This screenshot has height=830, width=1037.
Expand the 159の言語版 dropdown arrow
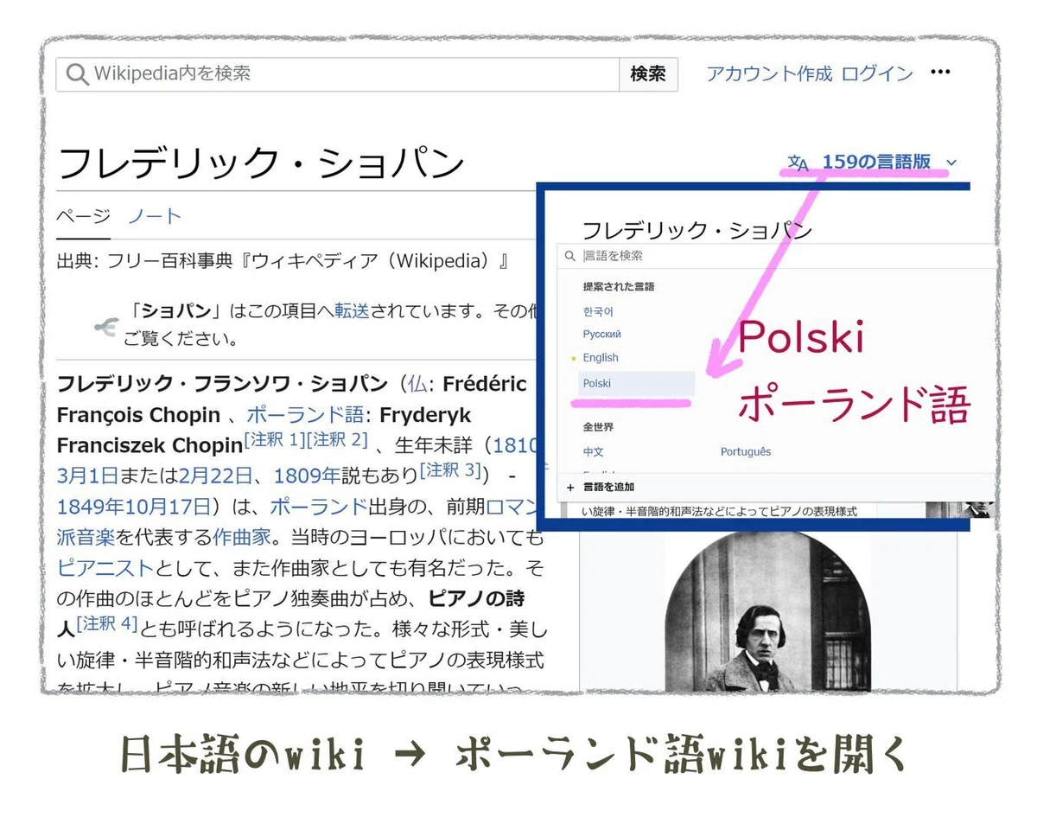coord(951,163)
